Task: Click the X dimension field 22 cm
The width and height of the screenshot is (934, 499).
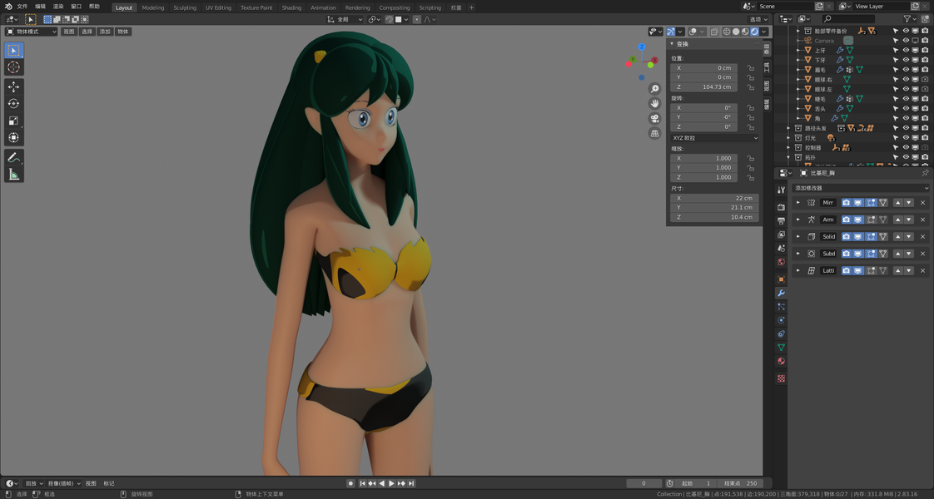Action: point(715,198)
